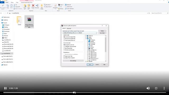The width and height of the screenshot is (169, 95).
Task: Click the Search Local Disk box
Action: point(159,13)
